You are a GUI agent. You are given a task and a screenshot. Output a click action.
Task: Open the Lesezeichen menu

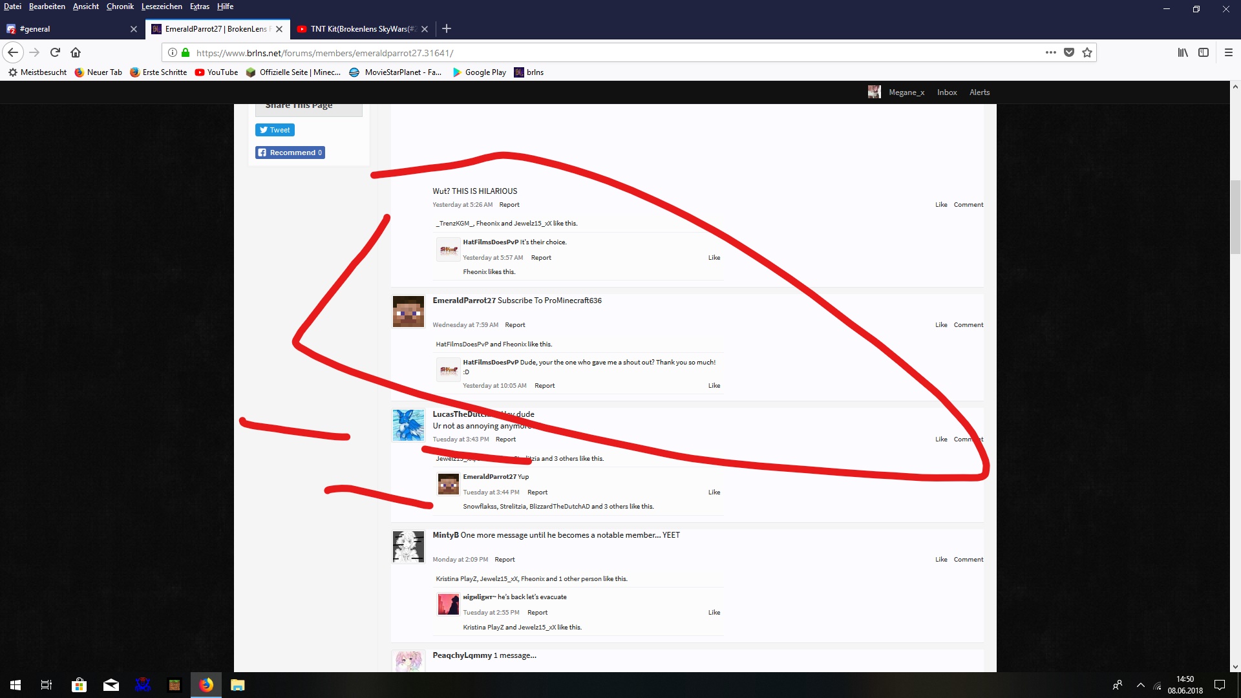(162, 6)
